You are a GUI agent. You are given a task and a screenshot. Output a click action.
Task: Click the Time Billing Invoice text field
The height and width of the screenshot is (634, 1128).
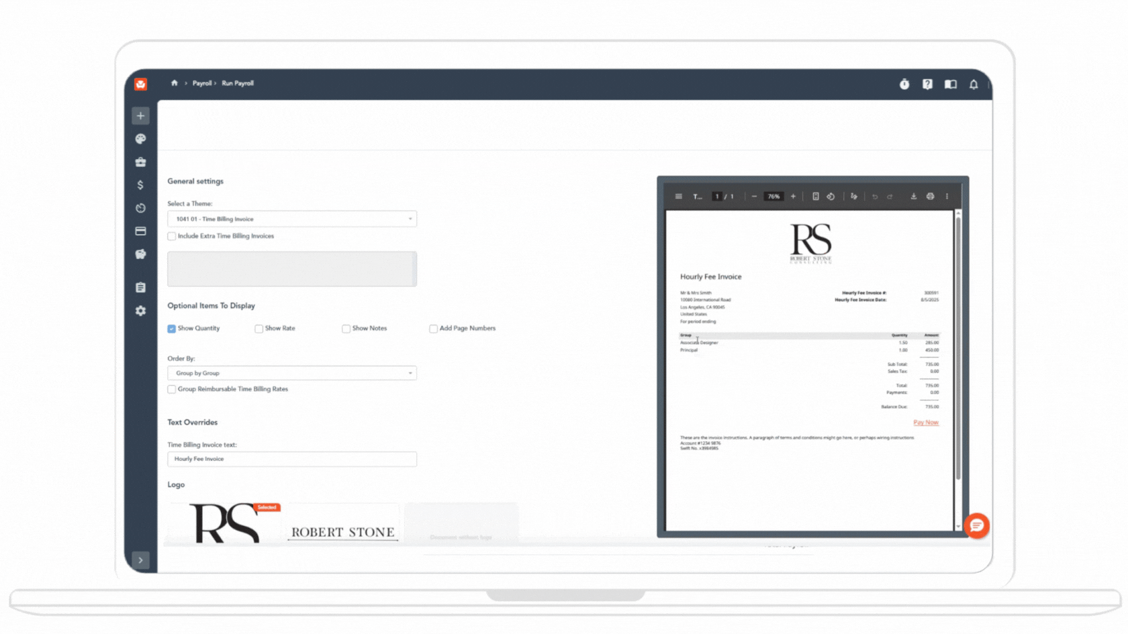click(x=291, y=459)
